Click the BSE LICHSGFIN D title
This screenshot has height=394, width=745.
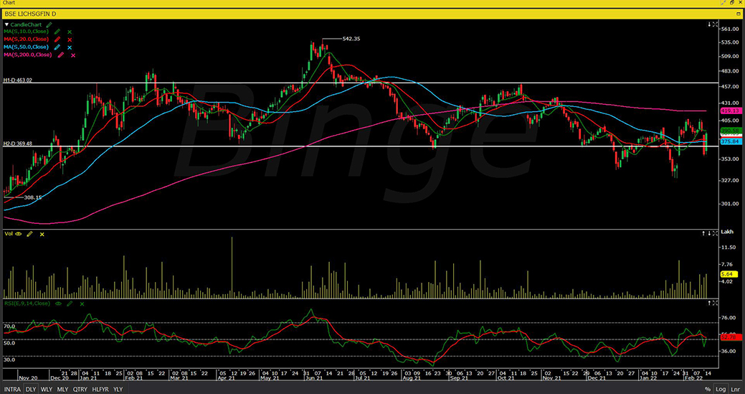[x=29, y=14]
